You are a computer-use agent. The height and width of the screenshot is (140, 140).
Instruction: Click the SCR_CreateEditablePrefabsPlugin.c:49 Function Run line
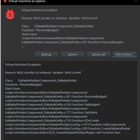(63, 133)
